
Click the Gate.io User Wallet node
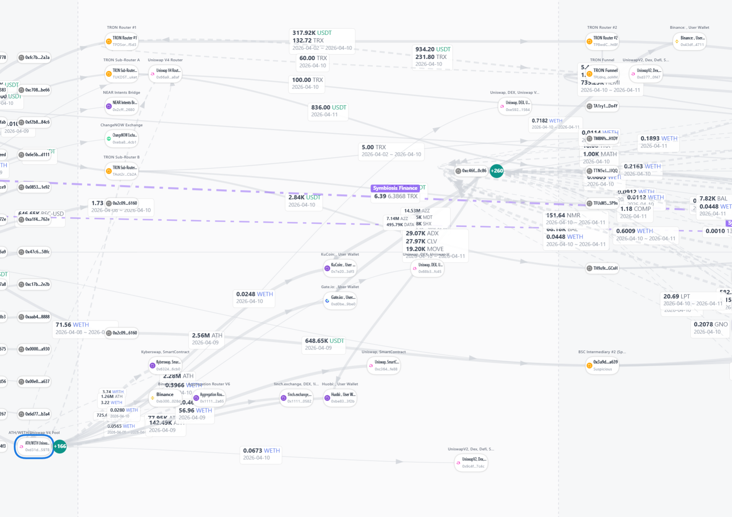(x=340, y=301)
